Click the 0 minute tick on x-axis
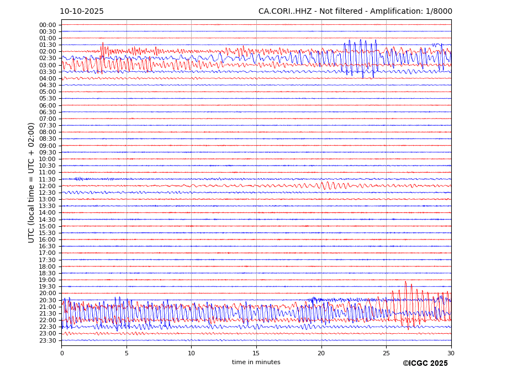This screenshot has width=512, height=384. tap(62, 353)
